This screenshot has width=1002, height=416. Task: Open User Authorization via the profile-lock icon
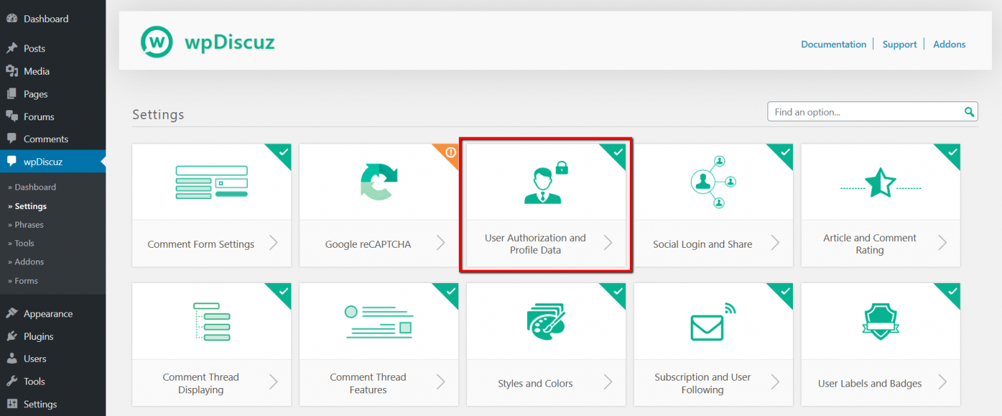tap(546, 180)
